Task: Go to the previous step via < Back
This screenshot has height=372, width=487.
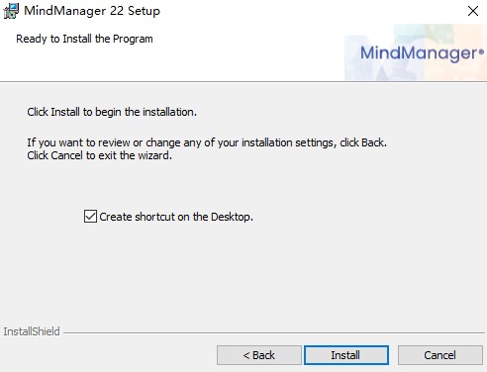Action: pos(259,355)
